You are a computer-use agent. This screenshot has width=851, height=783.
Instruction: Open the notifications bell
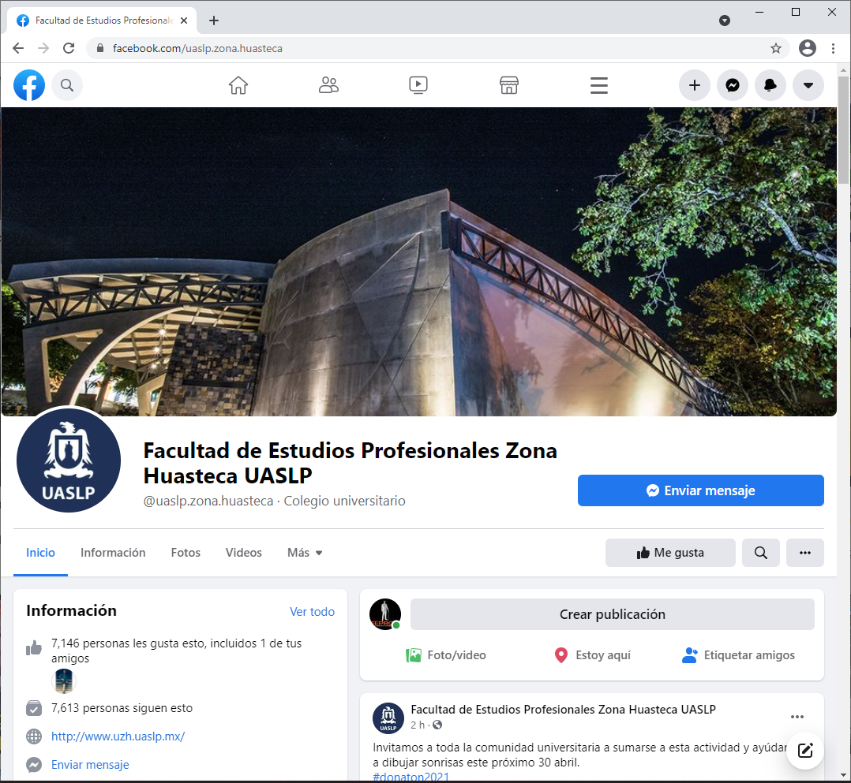(770, 85)
